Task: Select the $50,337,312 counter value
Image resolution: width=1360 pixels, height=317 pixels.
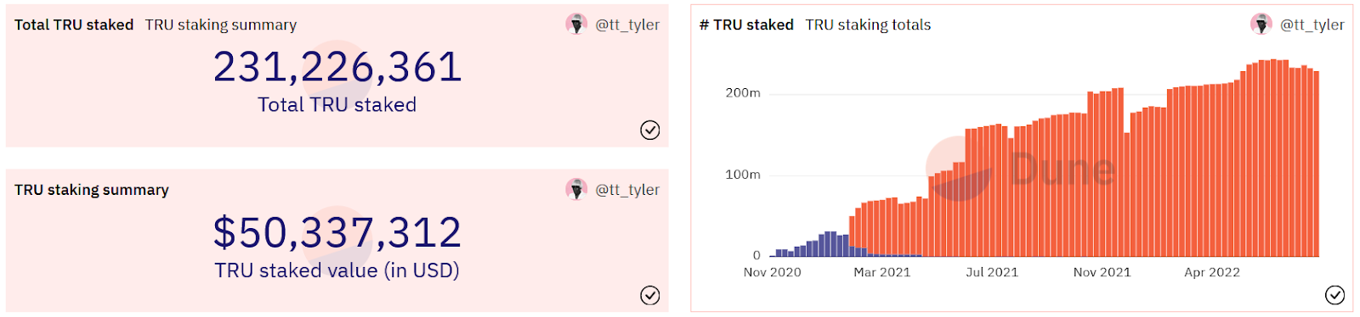Action: 337,232
